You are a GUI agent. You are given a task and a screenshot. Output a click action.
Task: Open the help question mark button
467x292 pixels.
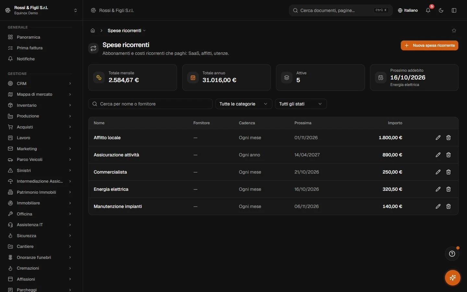452,254
